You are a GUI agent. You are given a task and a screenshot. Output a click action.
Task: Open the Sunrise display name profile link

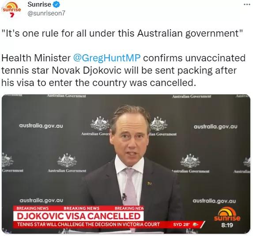coord(39,4)
